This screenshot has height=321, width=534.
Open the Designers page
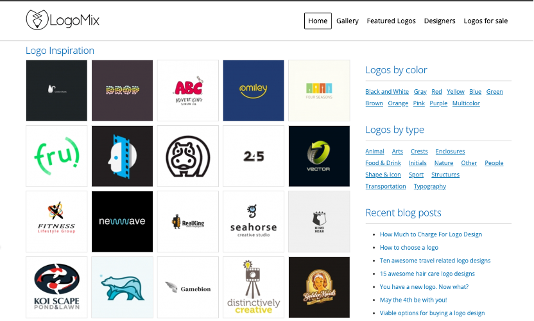439,21
